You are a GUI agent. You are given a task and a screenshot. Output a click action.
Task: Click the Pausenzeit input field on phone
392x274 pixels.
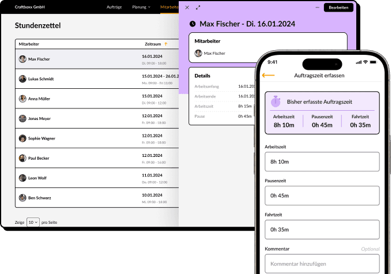pyautogui.click(x=322, y=196)
